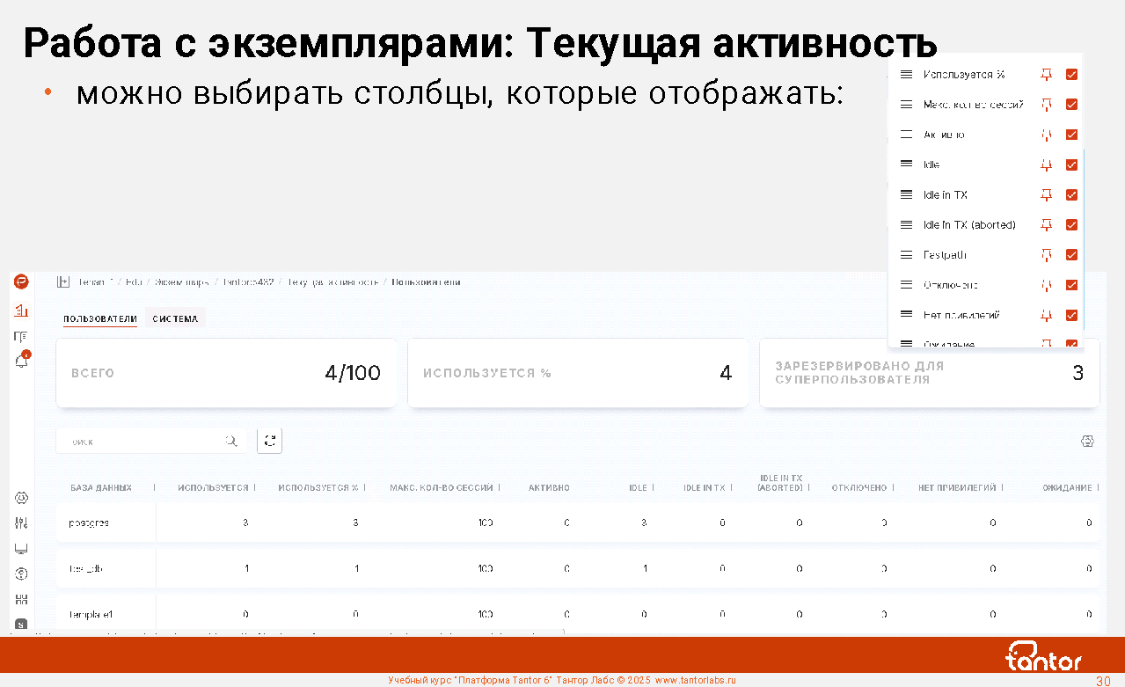Switch to the Система tab
The image size is (1125, 687).
(175, 318)
